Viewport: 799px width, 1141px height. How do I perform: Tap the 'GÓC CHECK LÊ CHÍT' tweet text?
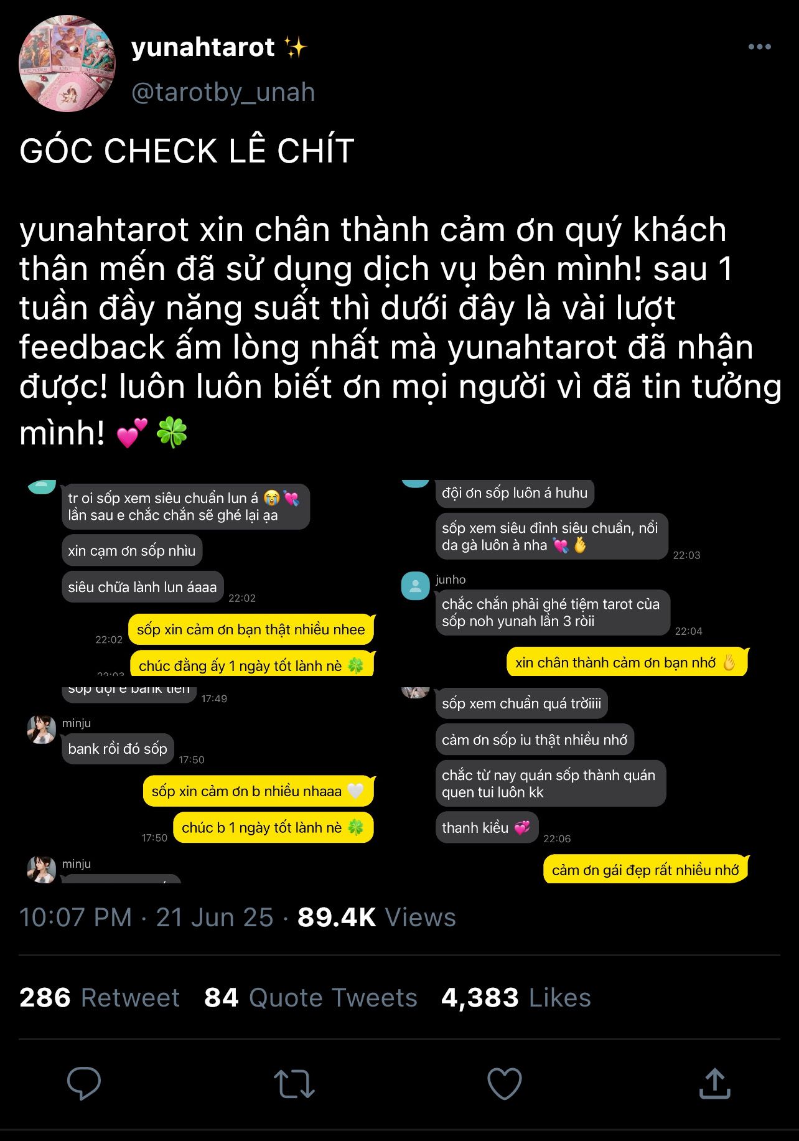point(187,151)
